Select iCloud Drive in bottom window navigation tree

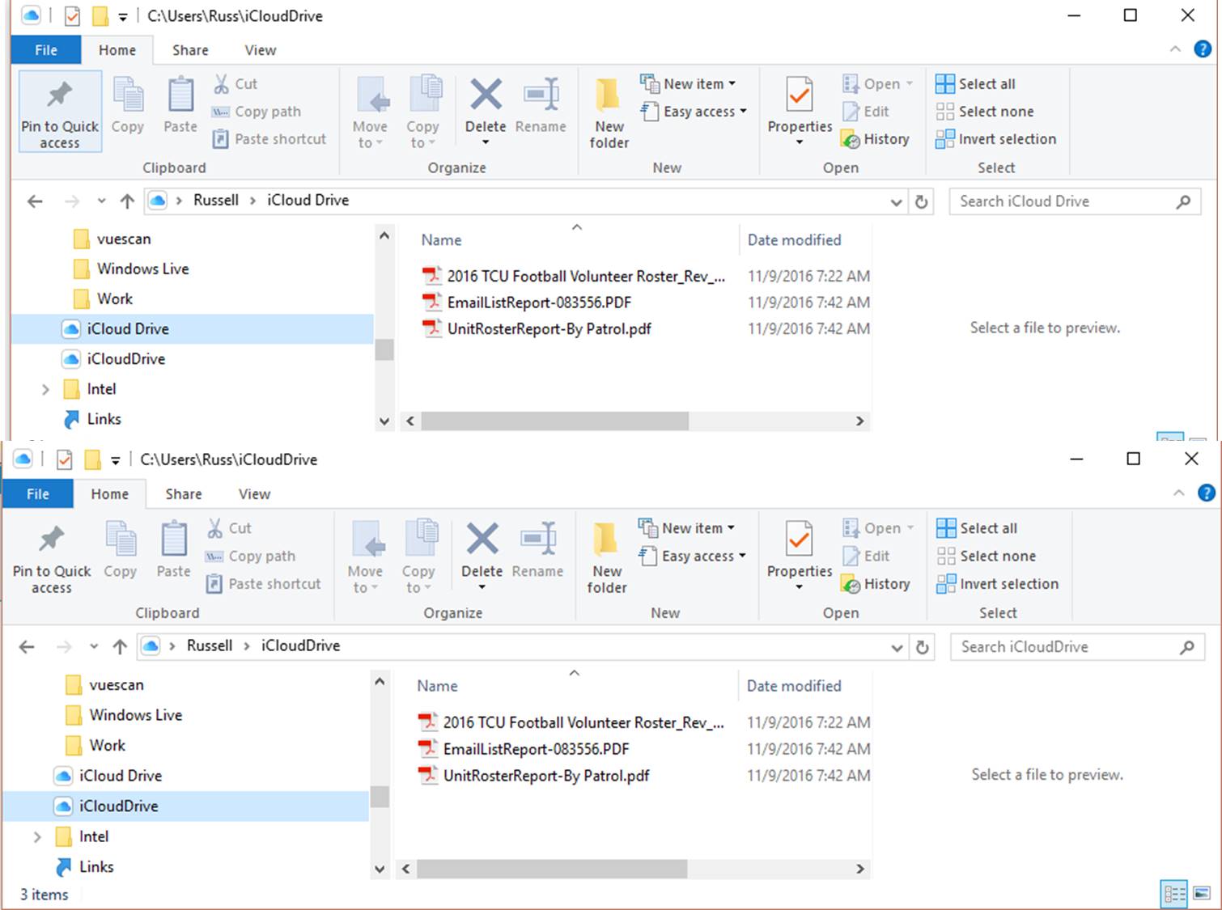click(121, 776)
